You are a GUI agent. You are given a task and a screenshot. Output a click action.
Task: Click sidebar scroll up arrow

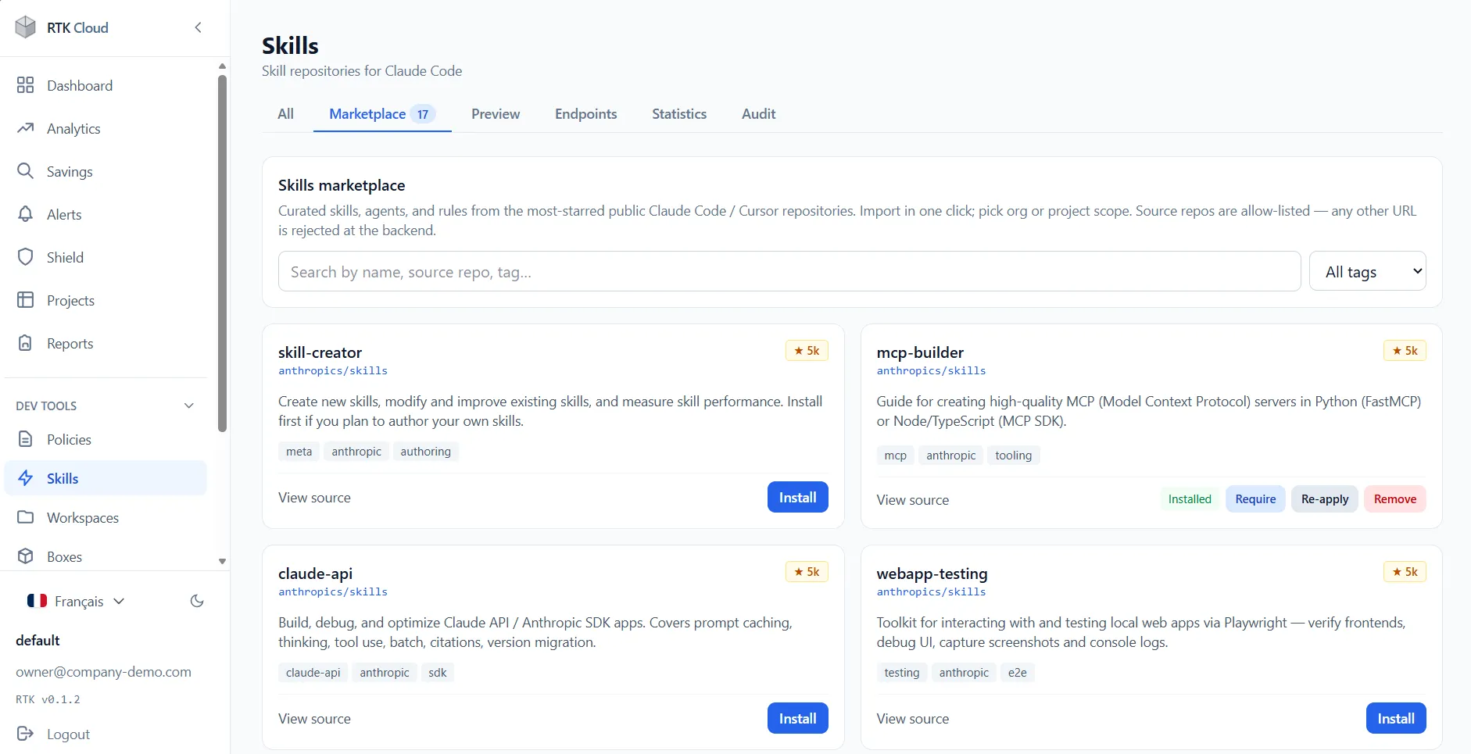(222, 66)
